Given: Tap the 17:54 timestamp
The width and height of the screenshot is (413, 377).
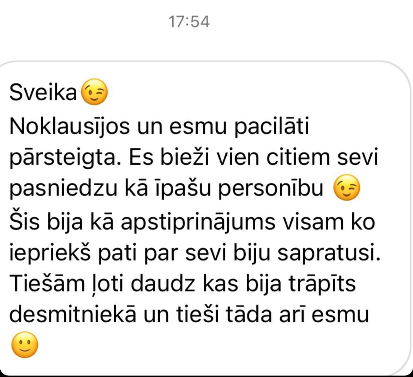Looking at the screenshot, I should pos(189,22).
